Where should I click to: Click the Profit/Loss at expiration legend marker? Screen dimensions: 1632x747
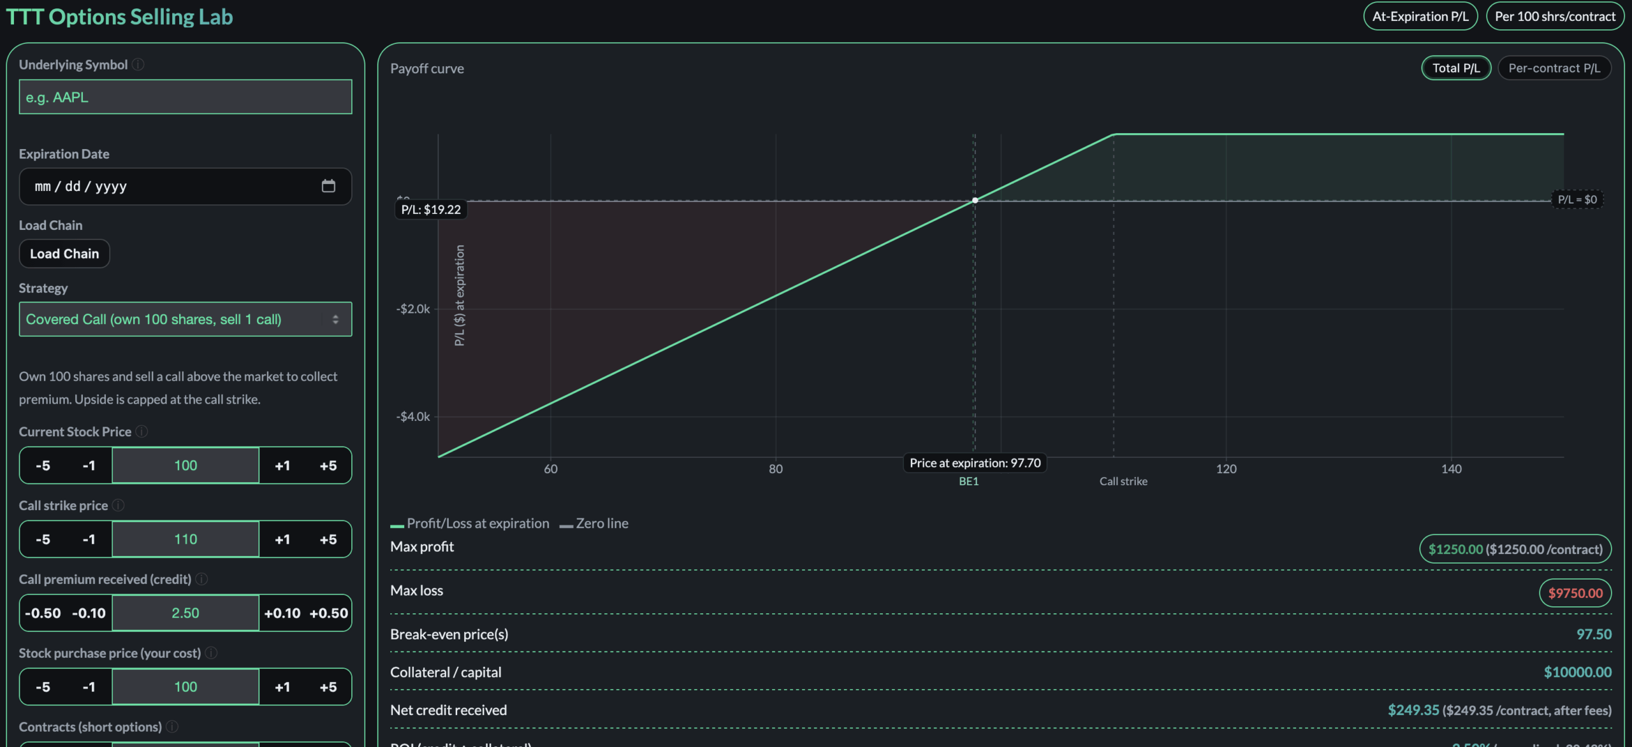pos(397,525)
